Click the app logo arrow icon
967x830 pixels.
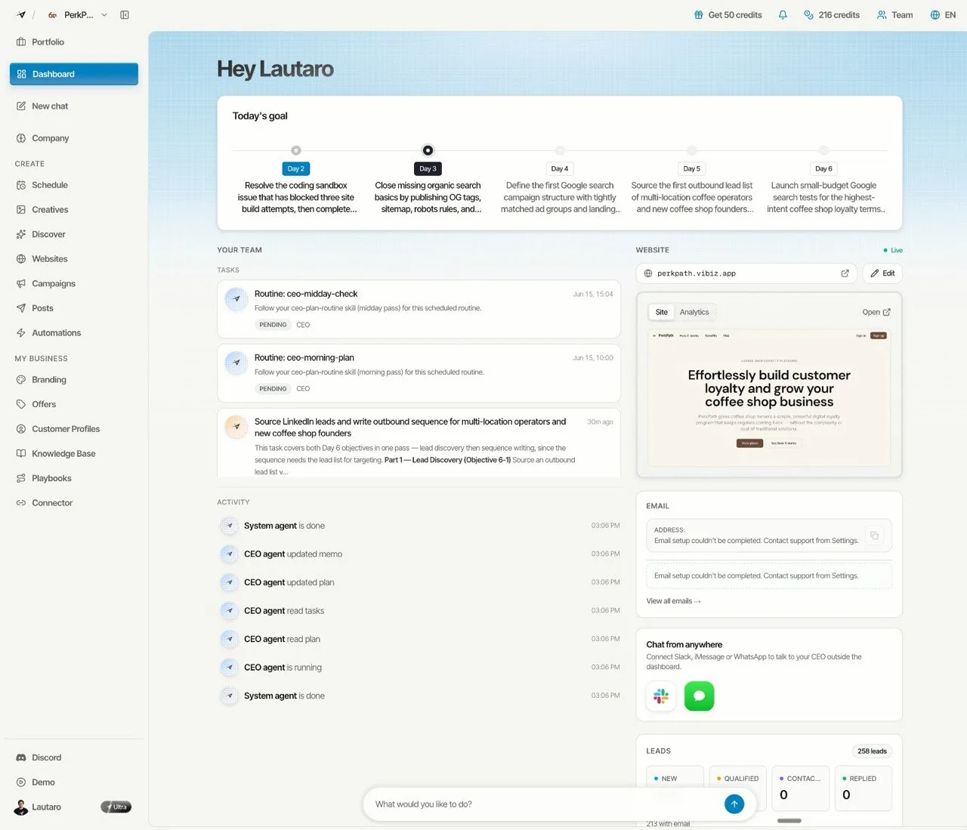coord(21,14)
